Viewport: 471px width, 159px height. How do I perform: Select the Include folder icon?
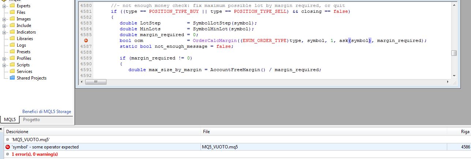12,26
